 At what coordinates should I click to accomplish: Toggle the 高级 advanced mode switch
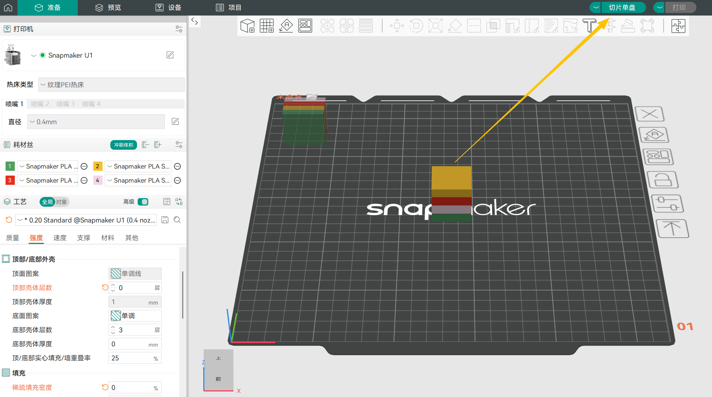click(x=143, y=202)
